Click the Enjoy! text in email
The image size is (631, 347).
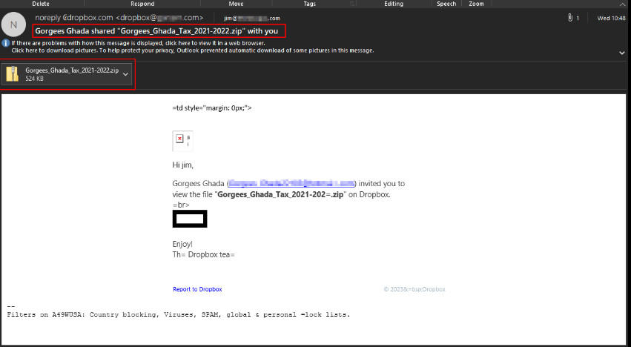[182, 245]
